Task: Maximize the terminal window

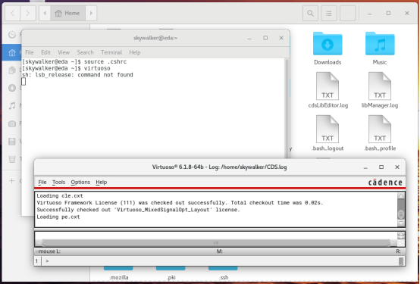Action: (265, 38)
